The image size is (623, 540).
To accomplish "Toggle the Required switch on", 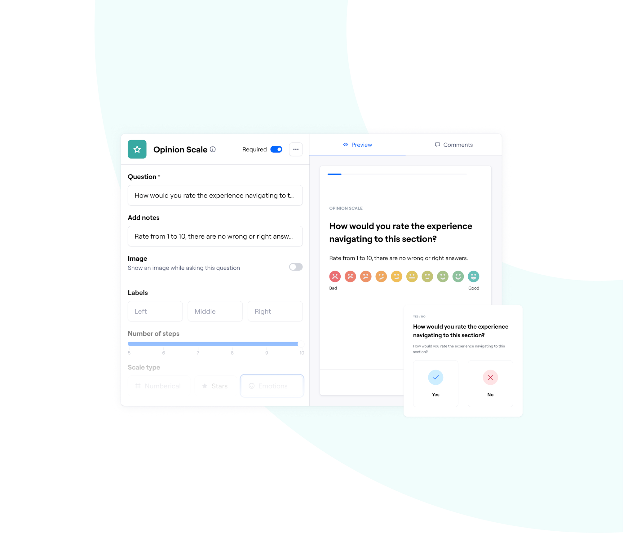I will 277,149.
